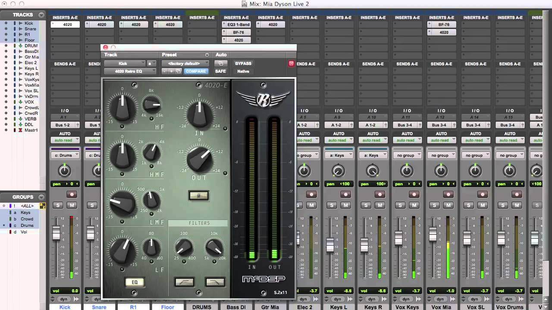Toggle the EQ in/out button

tap(135, 282)
